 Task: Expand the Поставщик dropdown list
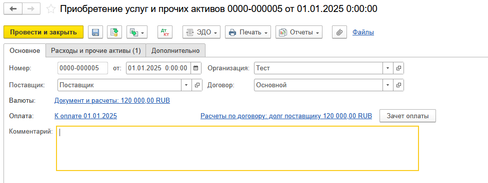click(x=186, y=85)
